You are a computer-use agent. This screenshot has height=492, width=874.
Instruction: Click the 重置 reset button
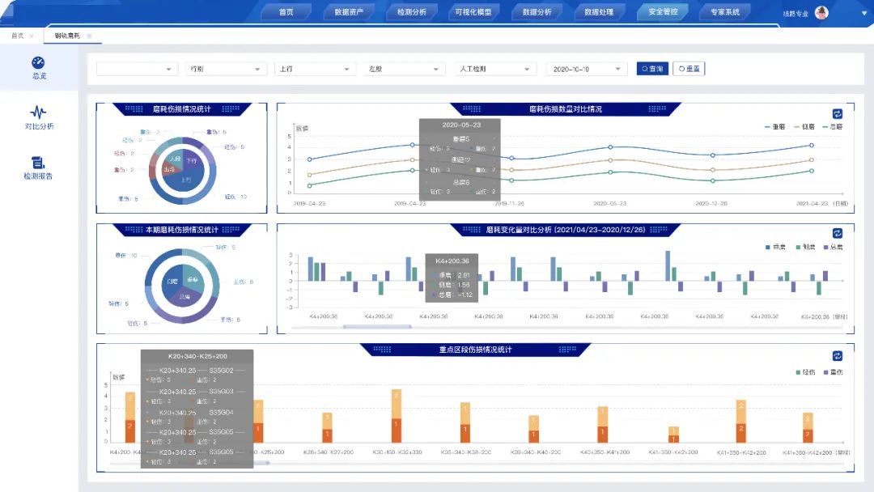click(689, 69)
